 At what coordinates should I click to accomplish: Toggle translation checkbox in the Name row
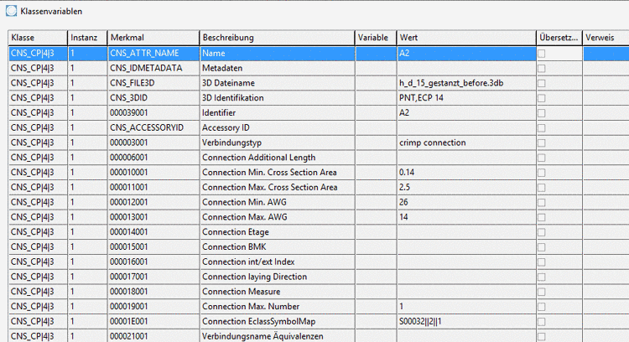pyautogui.click(x=542, y=54)
